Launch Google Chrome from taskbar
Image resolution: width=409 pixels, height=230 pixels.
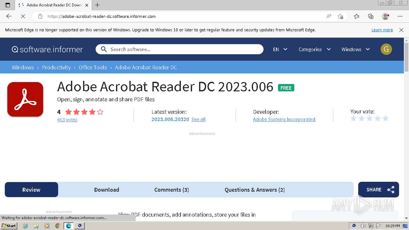(58, 226)
